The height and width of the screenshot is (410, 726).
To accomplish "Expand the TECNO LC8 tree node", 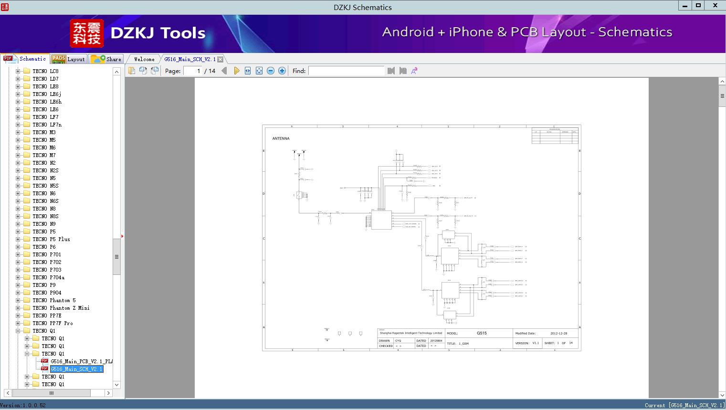I will [x=18, y=71].
